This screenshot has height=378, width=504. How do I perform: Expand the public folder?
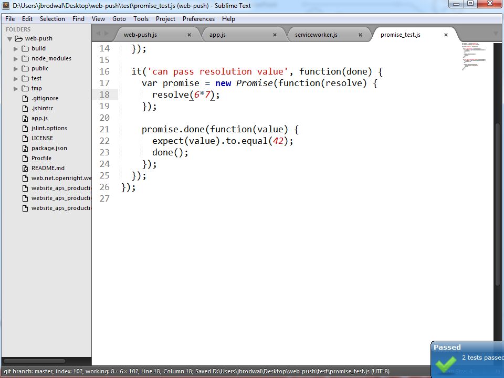pyautogui.click(x=15, y=69)
